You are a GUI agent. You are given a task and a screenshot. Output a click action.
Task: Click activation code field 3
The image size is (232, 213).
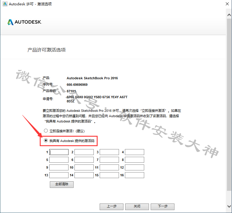pyautogui.click(x=109, y=152)
